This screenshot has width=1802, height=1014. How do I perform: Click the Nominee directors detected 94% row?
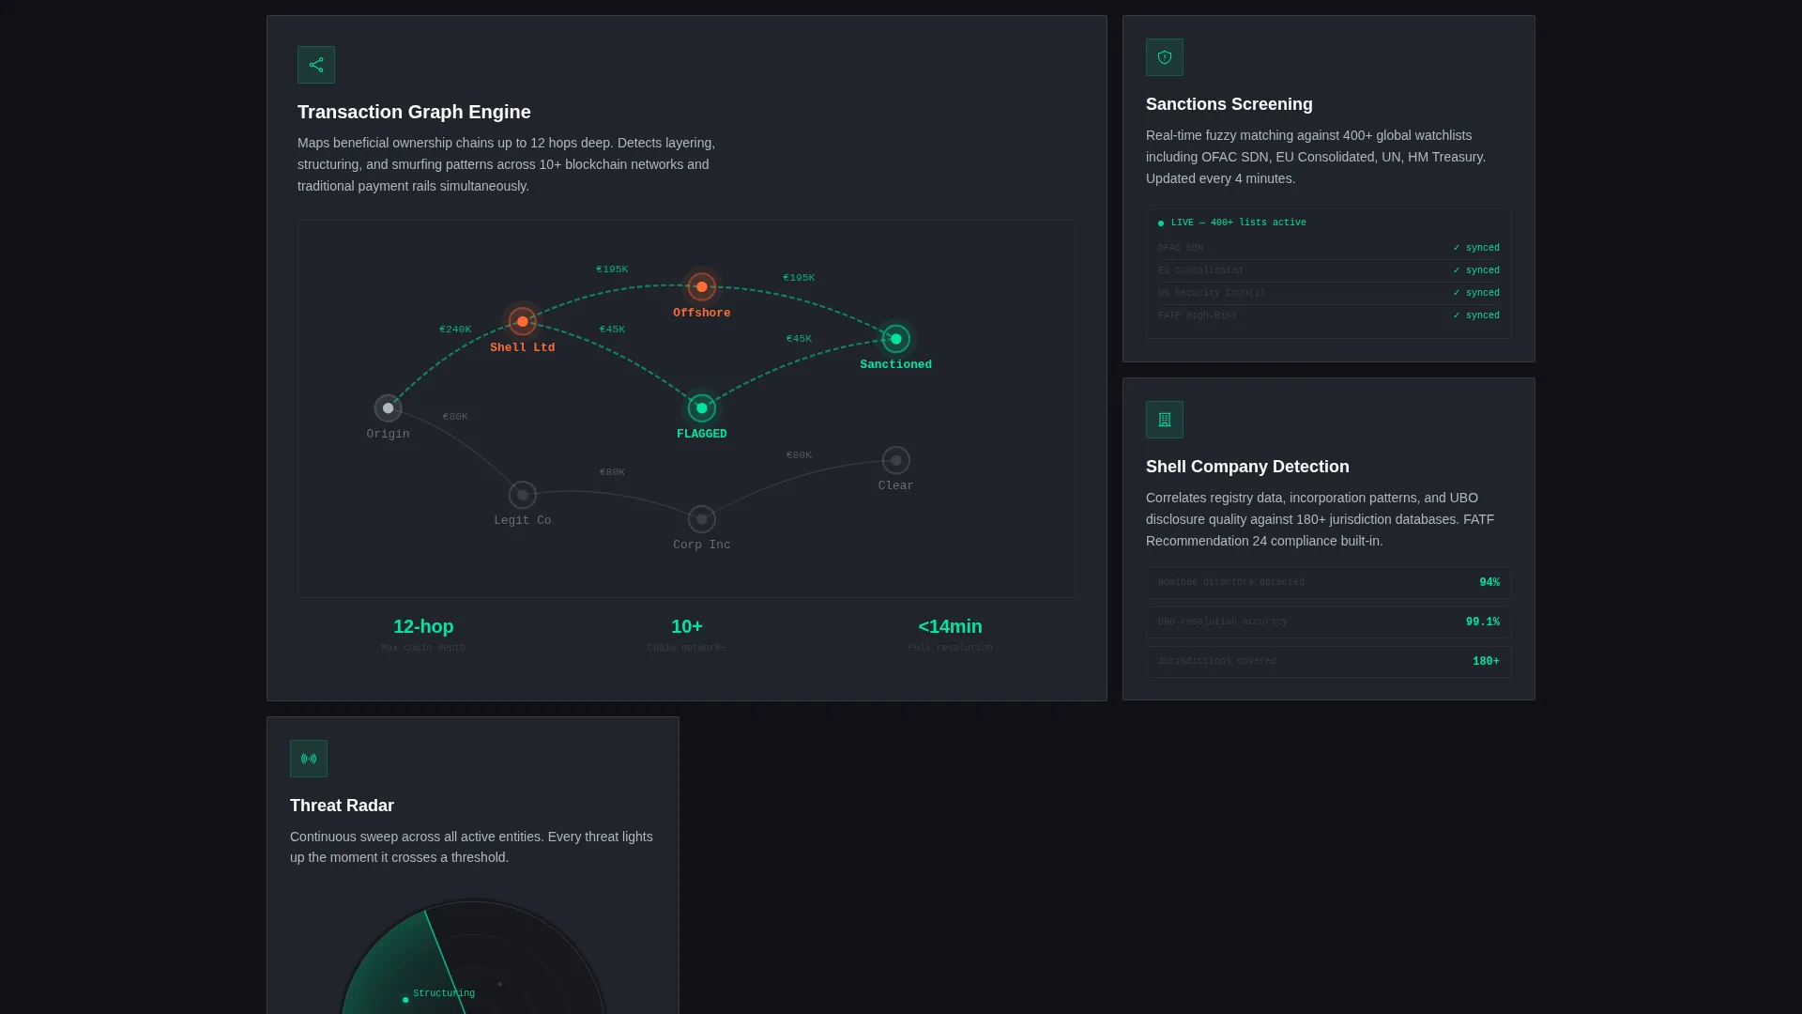click(1329, 583)
